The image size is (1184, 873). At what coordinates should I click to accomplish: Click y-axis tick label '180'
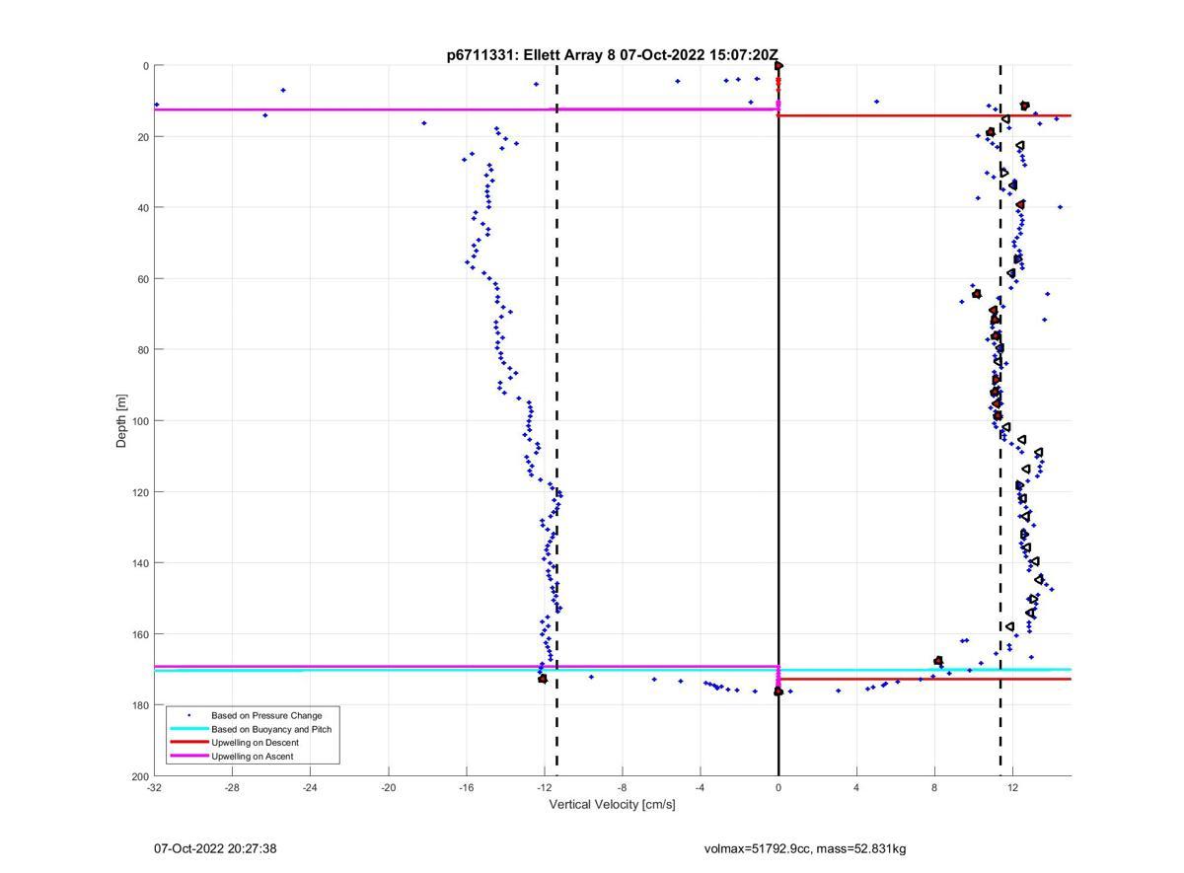tap(140, 705)
